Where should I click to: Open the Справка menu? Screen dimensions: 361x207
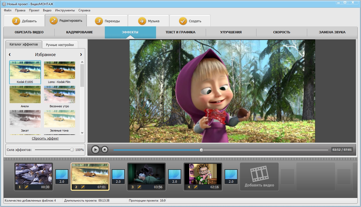click(x=84, y=10)
